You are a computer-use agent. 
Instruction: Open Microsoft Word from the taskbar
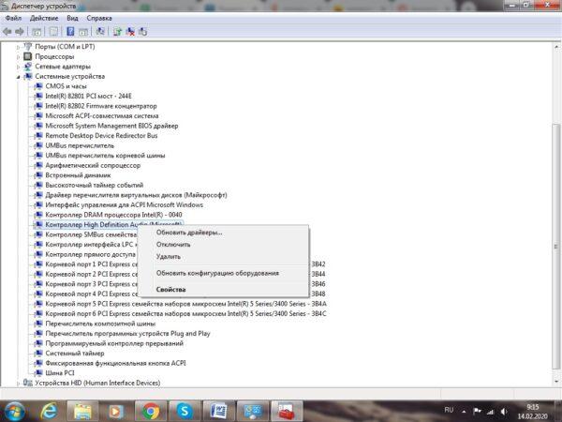(x=218, y=411)
